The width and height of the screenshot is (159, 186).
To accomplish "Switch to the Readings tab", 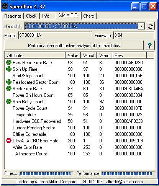I will [13, 16].
